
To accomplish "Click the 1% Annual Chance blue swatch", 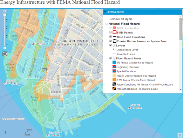I will 114,63.
